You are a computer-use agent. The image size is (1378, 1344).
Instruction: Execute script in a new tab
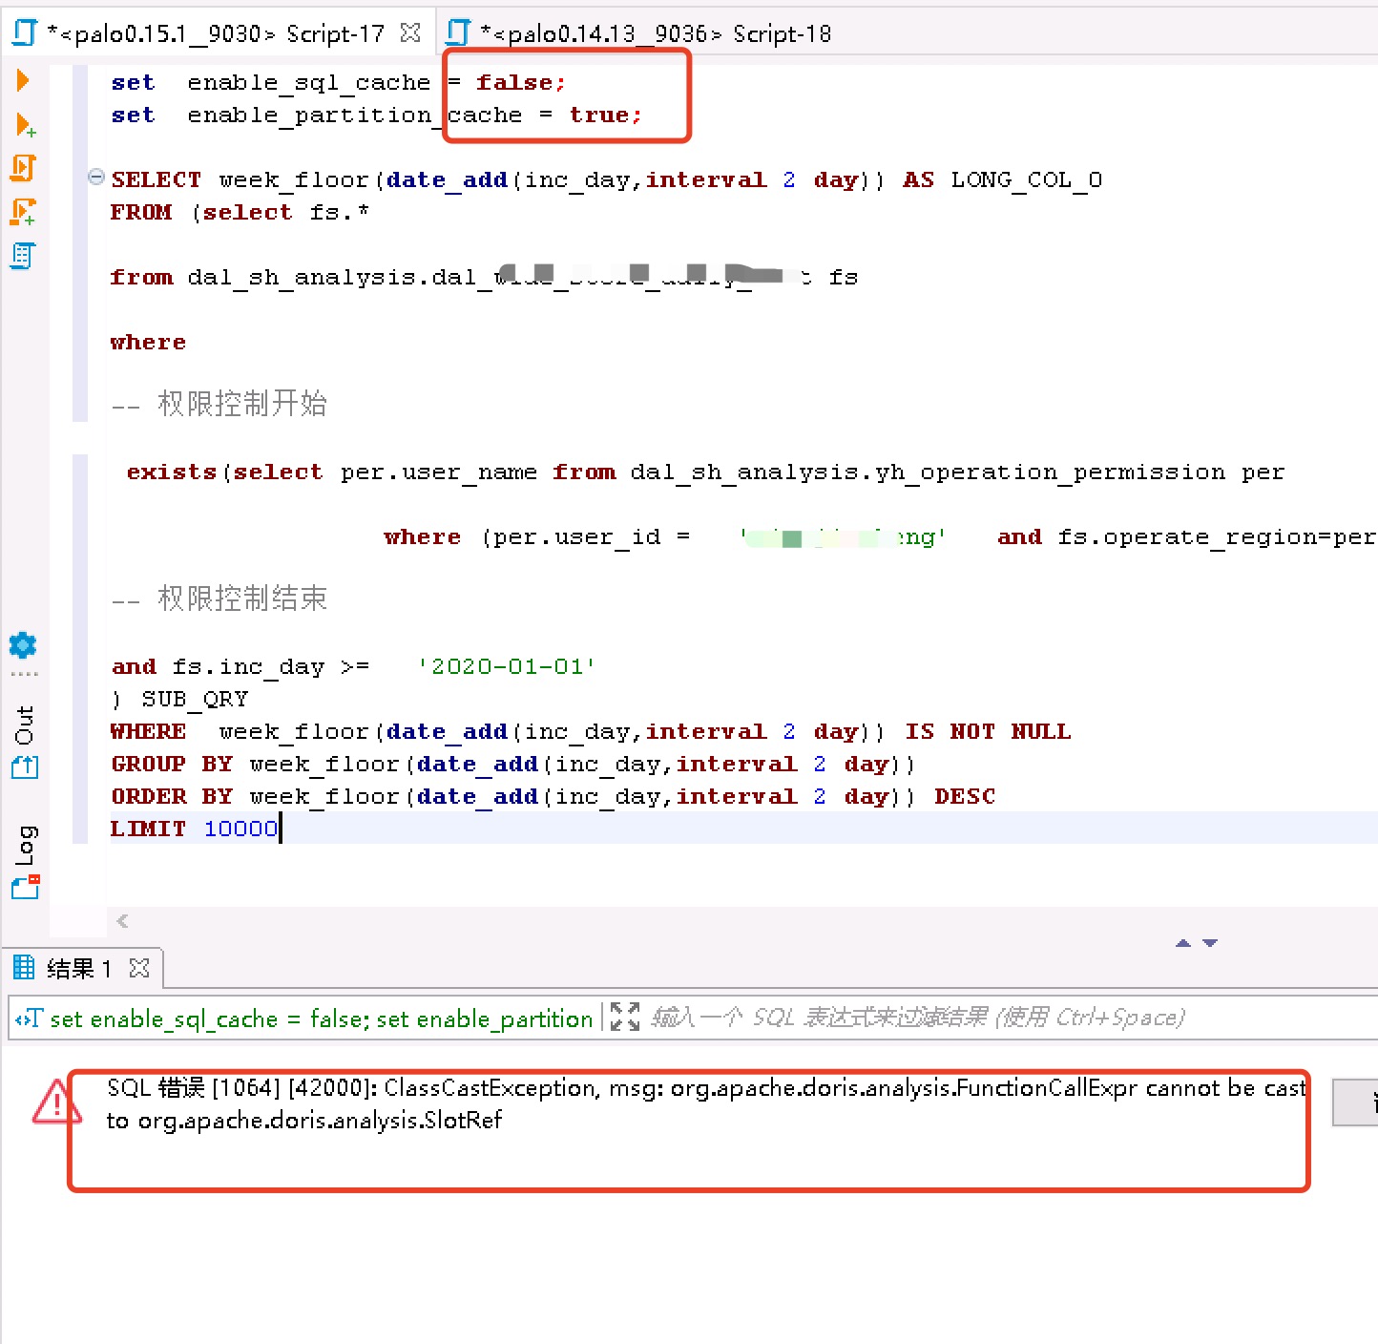(23, 211)
